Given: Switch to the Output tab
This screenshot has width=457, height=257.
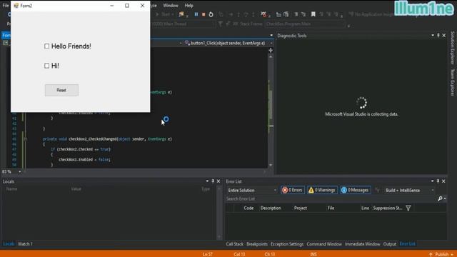Looking at the screenshot, I should 390,244.
